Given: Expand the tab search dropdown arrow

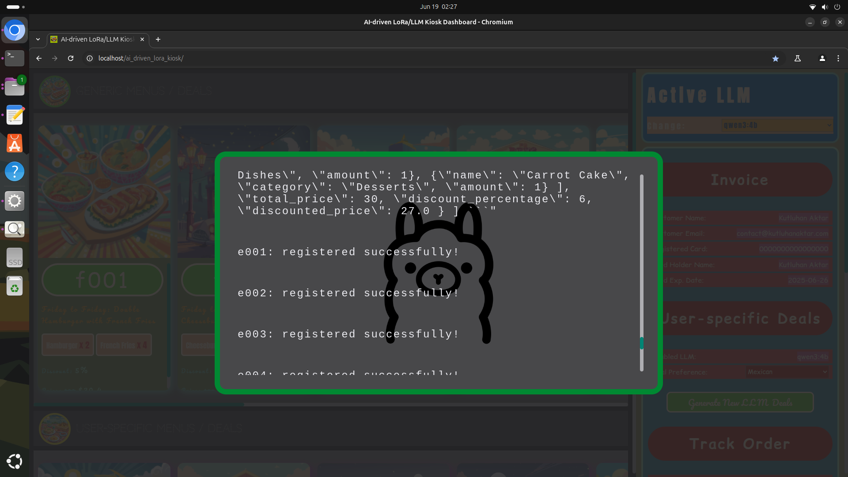Looking at the screenshot, I should tap(38, 39).
